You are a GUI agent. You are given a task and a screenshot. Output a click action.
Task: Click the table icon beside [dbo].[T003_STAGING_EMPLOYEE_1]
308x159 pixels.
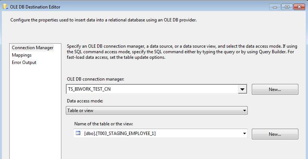78,133
